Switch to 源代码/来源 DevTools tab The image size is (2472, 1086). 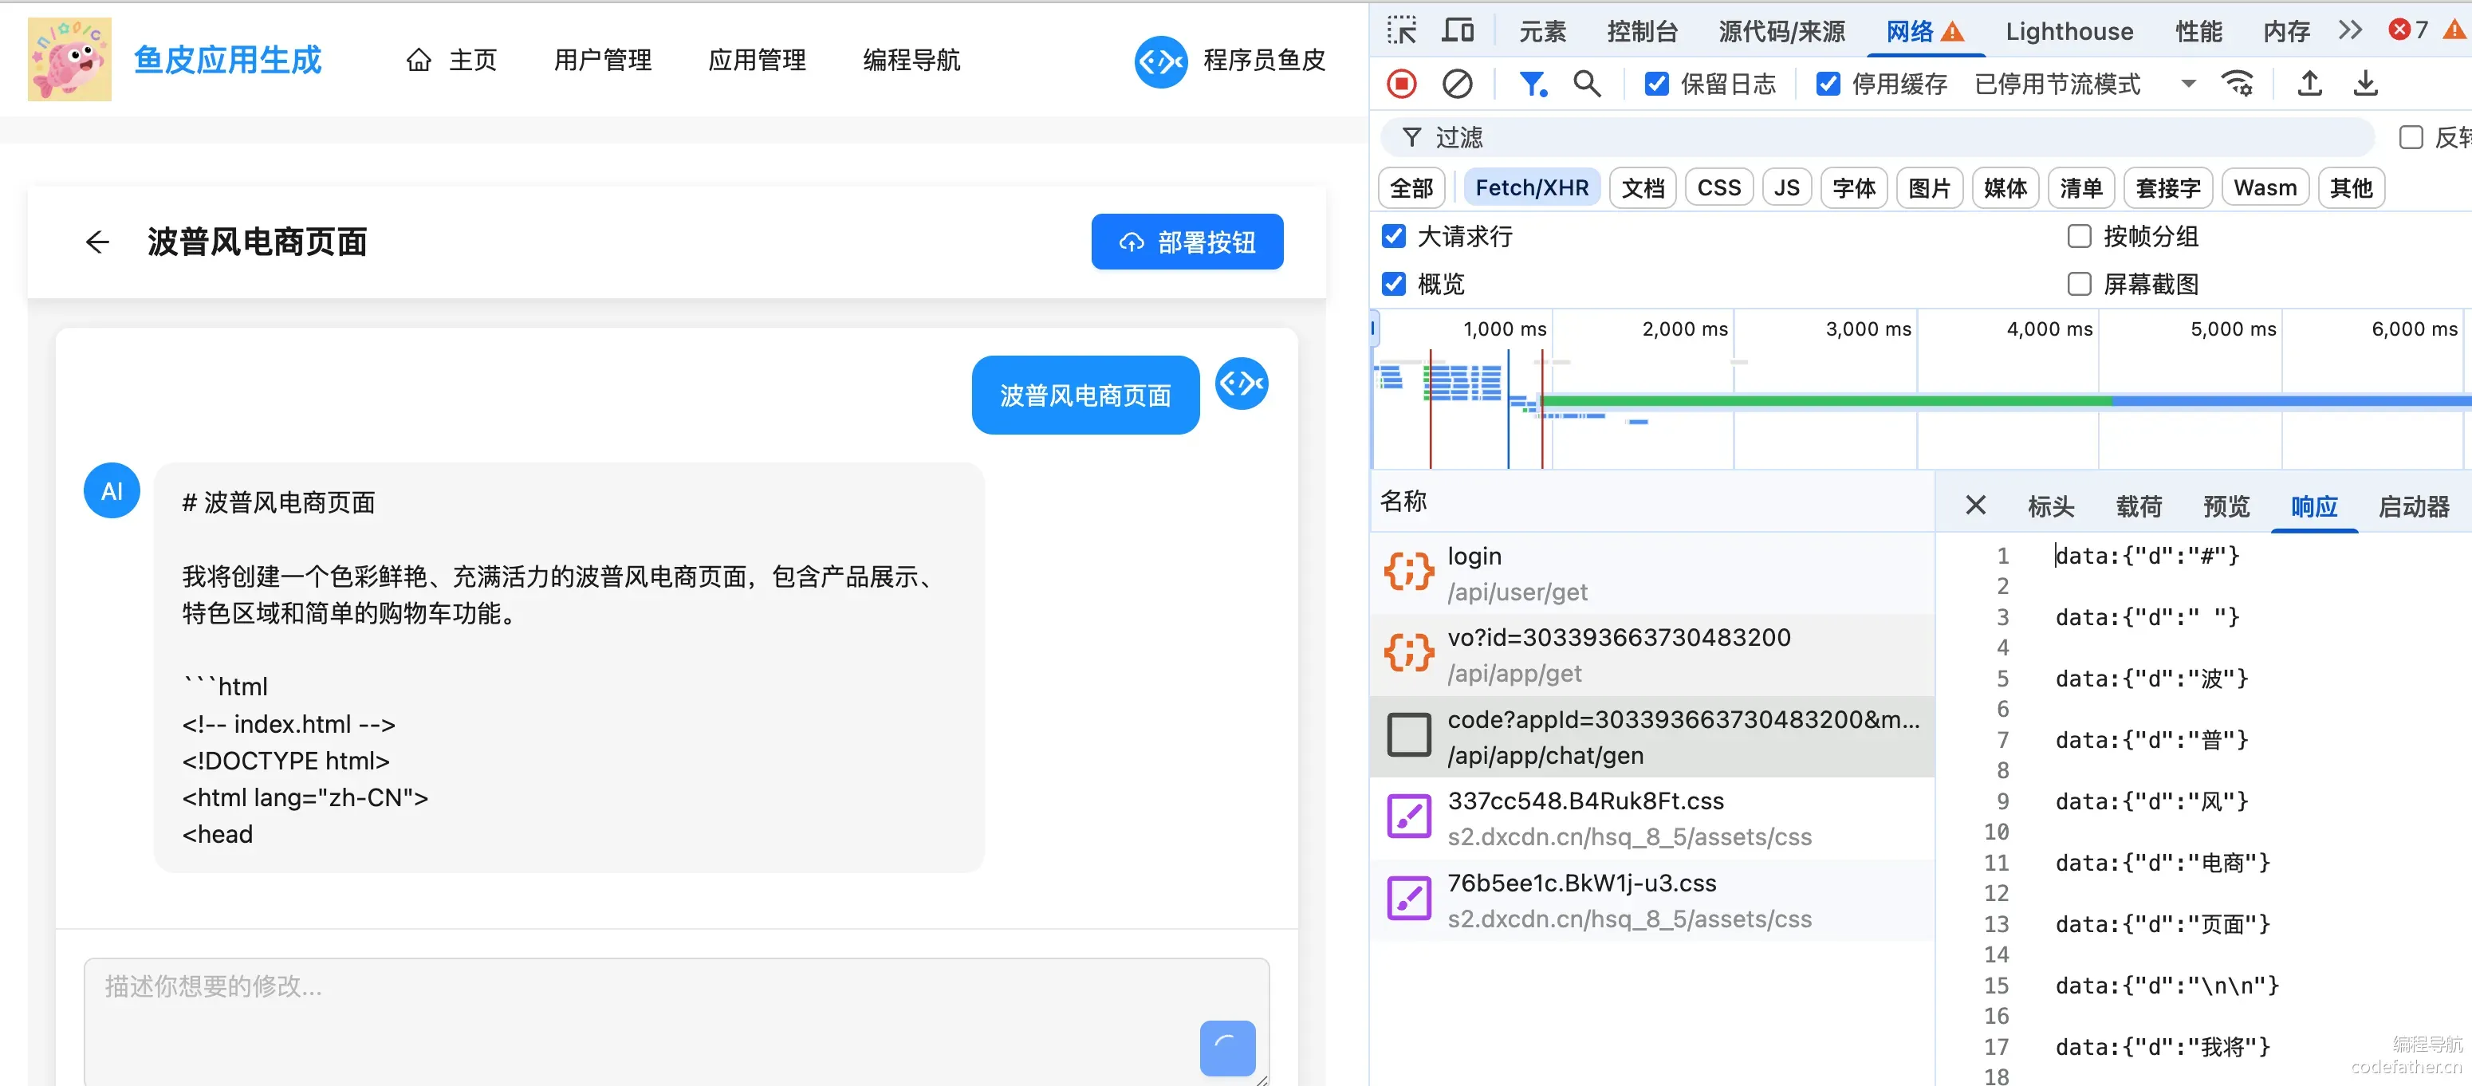click(1781, 32)
